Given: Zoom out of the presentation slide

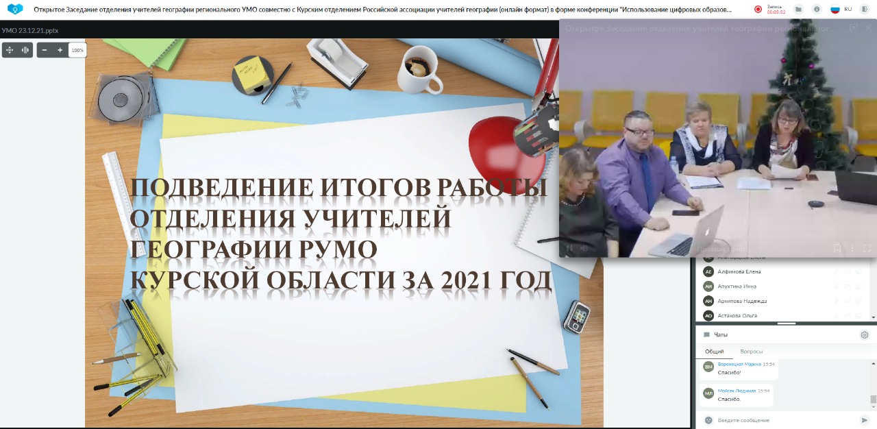Looking at the screenshot, I should point(45,50).
